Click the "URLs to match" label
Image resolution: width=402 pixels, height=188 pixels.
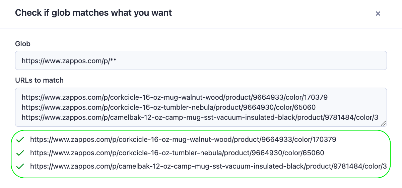point(40,80)
